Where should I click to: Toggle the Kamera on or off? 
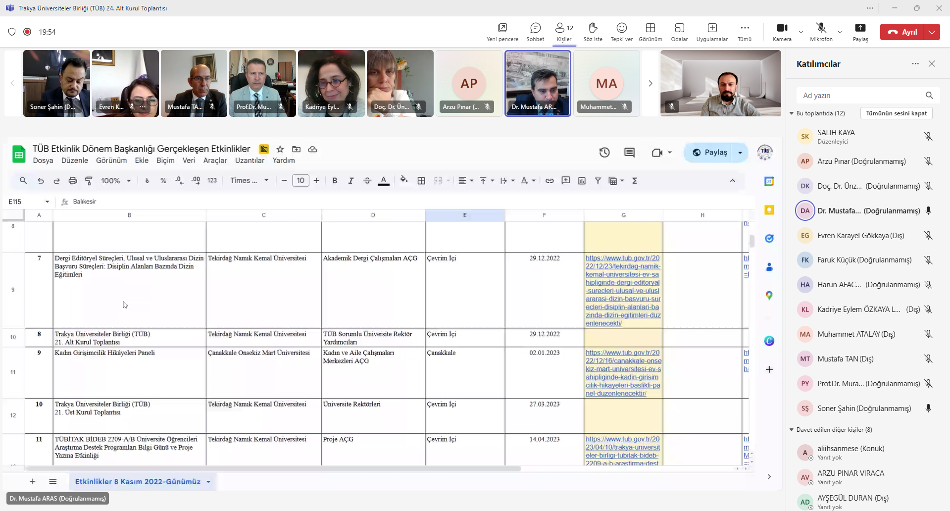782,32
